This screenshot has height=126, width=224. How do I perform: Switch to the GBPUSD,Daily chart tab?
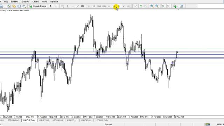(x=14, y=120)
